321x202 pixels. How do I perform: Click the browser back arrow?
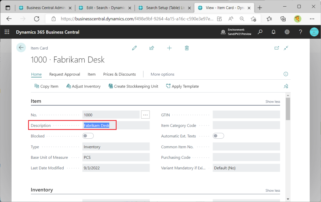click(x=9, y=19)
